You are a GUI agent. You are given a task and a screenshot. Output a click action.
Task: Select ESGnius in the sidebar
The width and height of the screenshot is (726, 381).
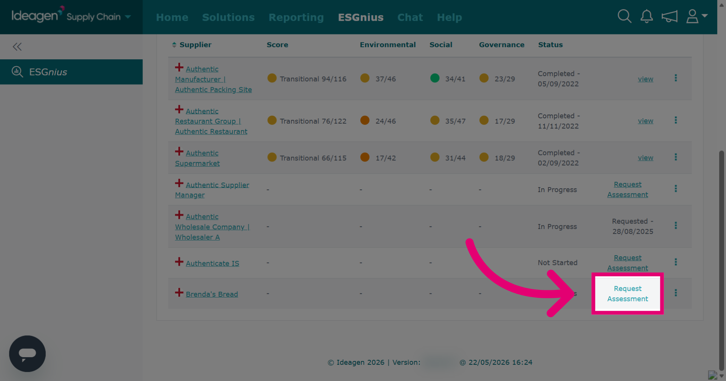pos(71,72)
